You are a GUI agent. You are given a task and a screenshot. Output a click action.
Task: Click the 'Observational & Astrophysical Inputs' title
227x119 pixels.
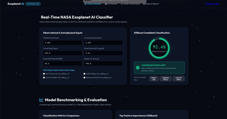[63, 33]
